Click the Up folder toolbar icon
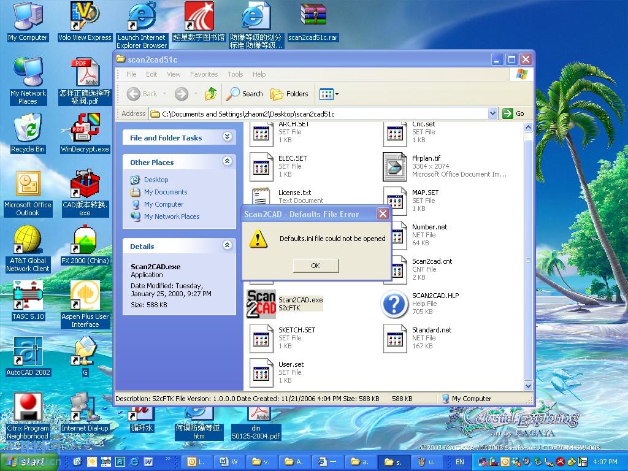628x471 pixels. coord(211,94)
